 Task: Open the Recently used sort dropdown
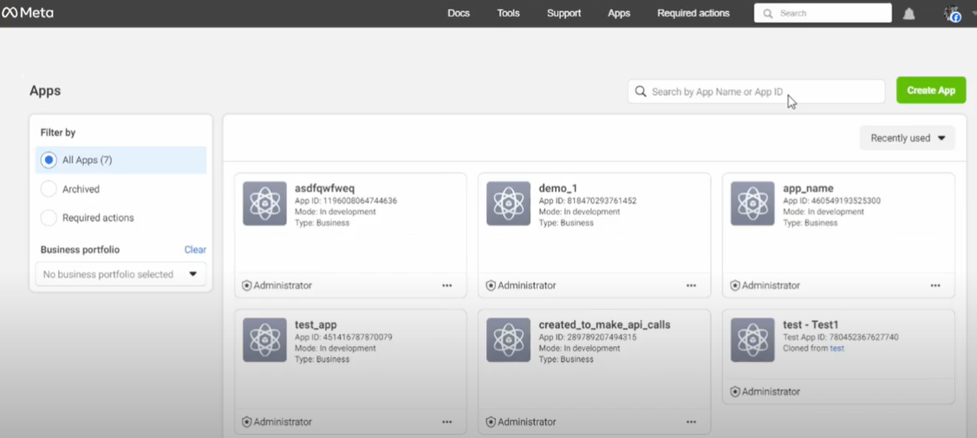(x=907, y=138)
